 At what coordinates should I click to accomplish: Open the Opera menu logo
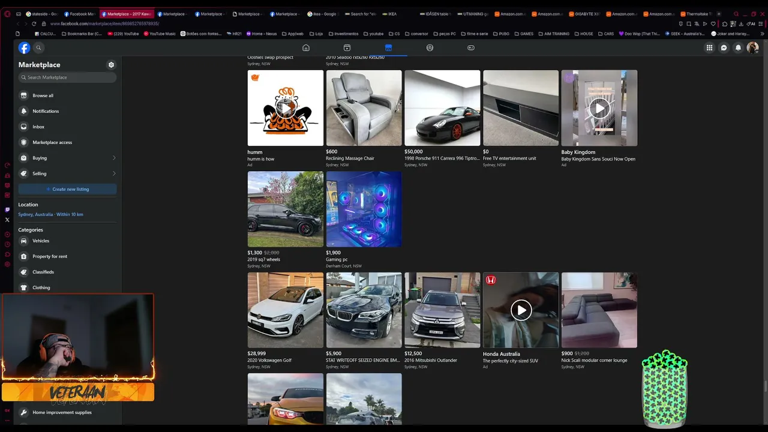pyautogui.click(x=7, y=14)
